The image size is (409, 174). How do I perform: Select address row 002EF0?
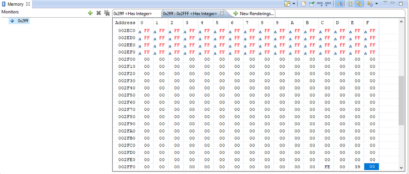[127, 52]
